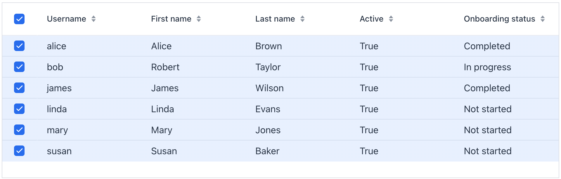Toggle the checkbox on linda's row
This screenshot has height=179, width=561.
click(x=19, y=109)
